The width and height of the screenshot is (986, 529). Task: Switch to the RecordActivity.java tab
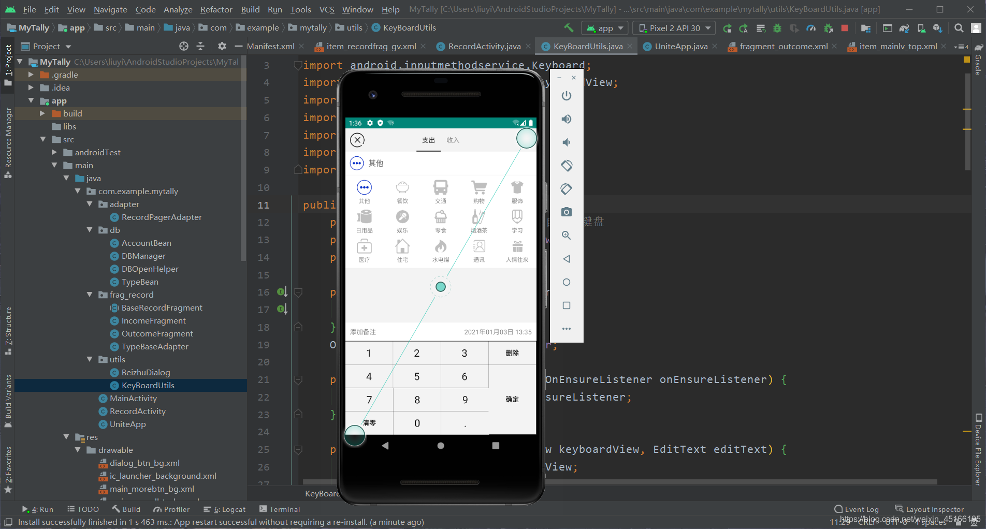(x=484, y=47)
